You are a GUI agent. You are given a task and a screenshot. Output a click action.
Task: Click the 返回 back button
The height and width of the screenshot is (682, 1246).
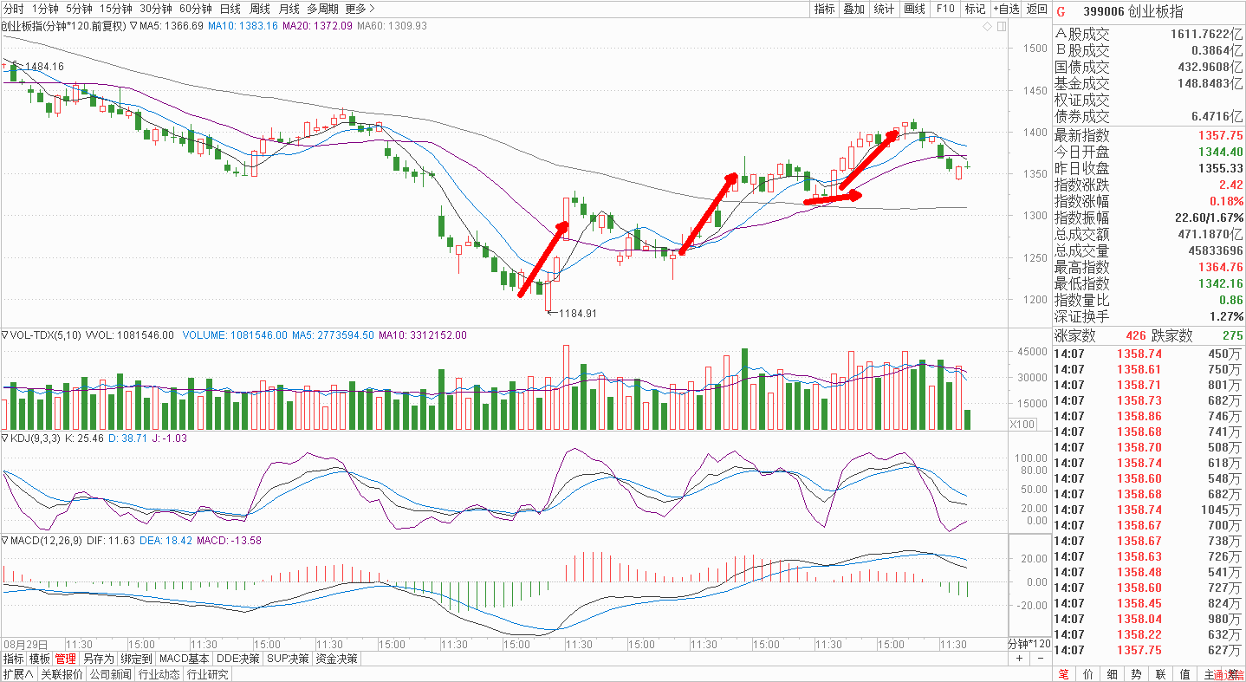tap(1036, 9)
